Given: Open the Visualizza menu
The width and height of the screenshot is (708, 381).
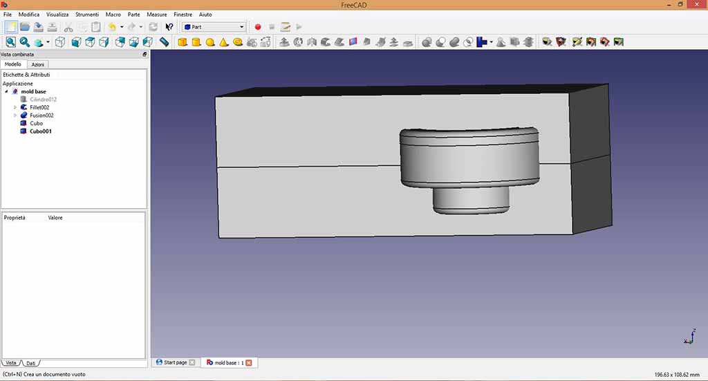Looking at the screenshot, I should (x=57, y=15).
